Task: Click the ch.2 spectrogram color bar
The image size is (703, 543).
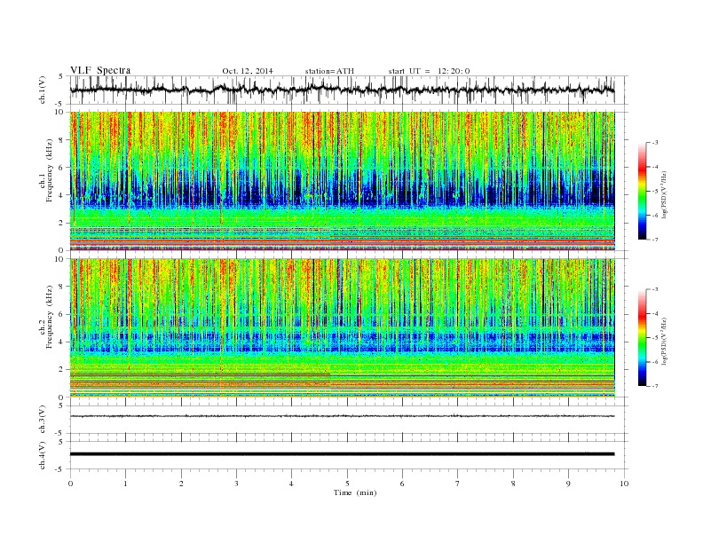Action: [642, 337]
